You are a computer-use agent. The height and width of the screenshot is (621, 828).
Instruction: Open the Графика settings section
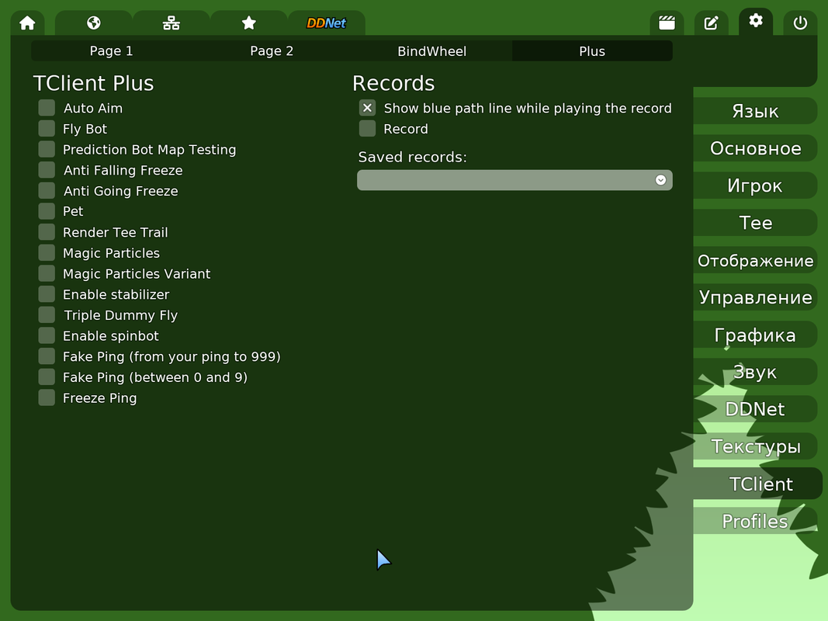755,335
